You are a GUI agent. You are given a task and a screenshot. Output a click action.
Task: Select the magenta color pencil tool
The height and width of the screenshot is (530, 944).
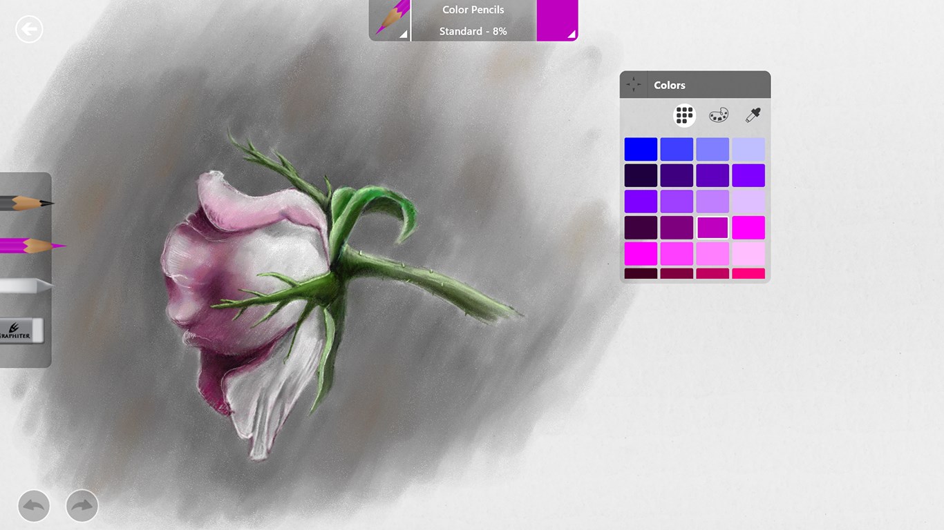21,245
